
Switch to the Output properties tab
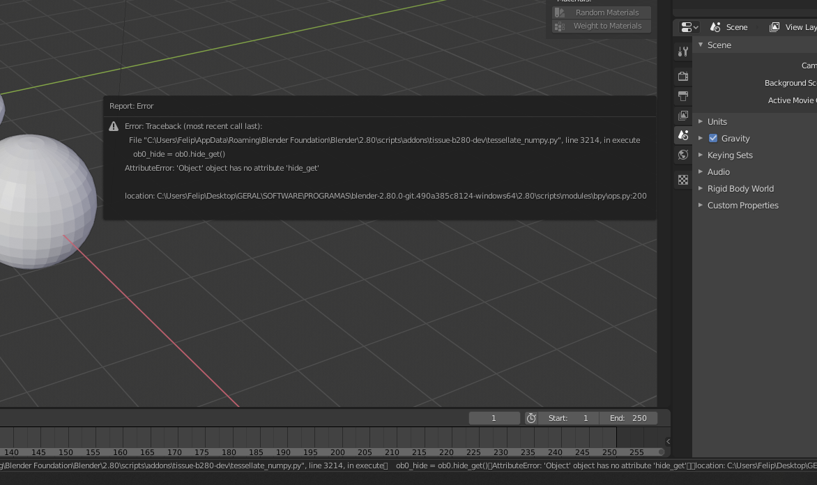point(683,96)
